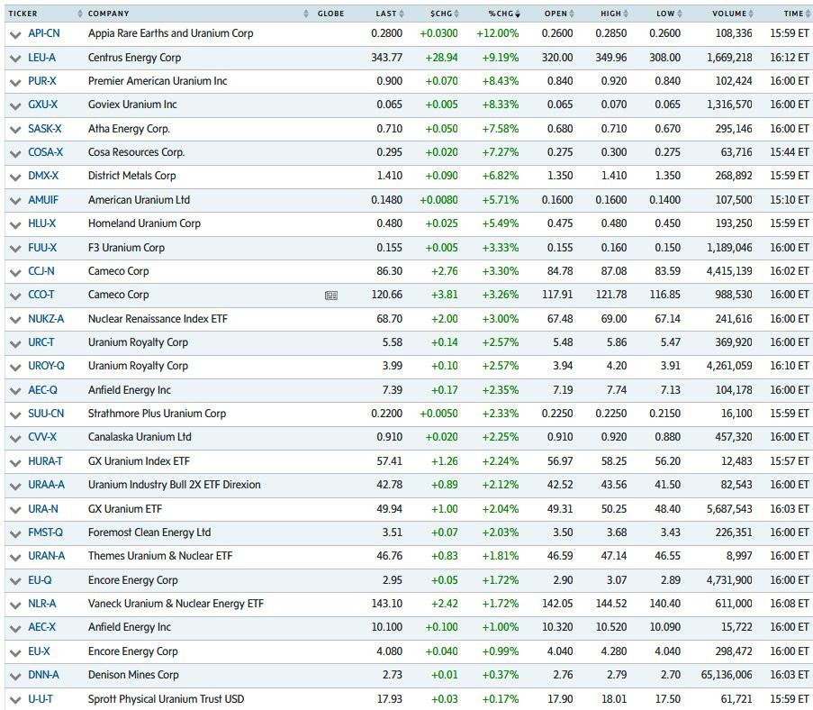Expand the UROY-Q row chevron

pos(15,368)
